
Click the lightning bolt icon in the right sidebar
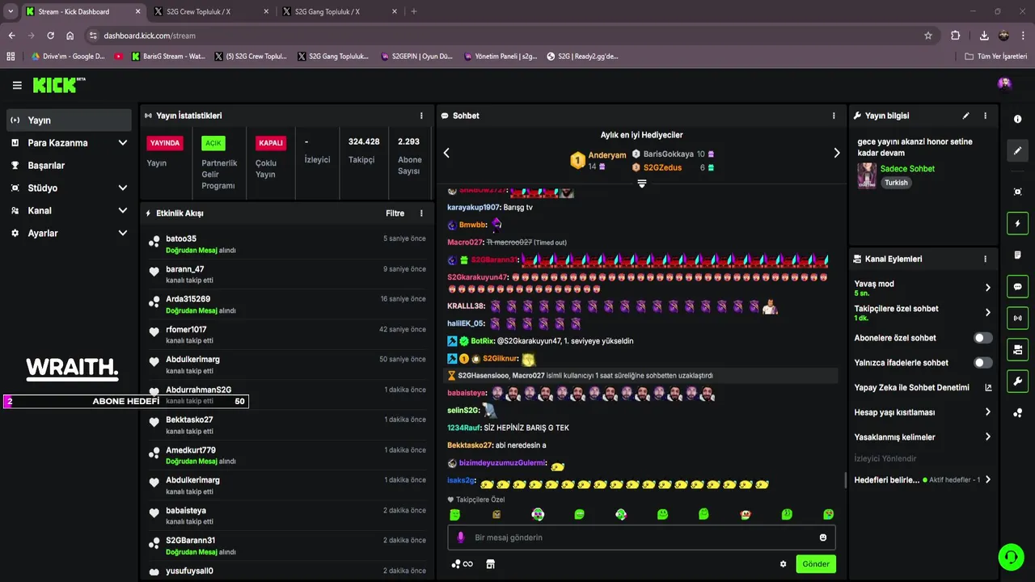click(1017, 223)
